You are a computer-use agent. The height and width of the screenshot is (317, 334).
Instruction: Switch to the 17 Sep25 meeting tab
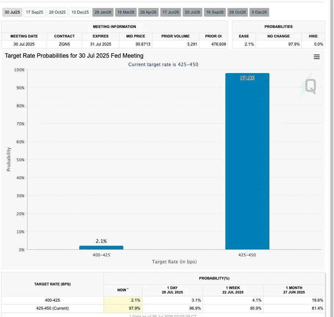click(34, 12)
